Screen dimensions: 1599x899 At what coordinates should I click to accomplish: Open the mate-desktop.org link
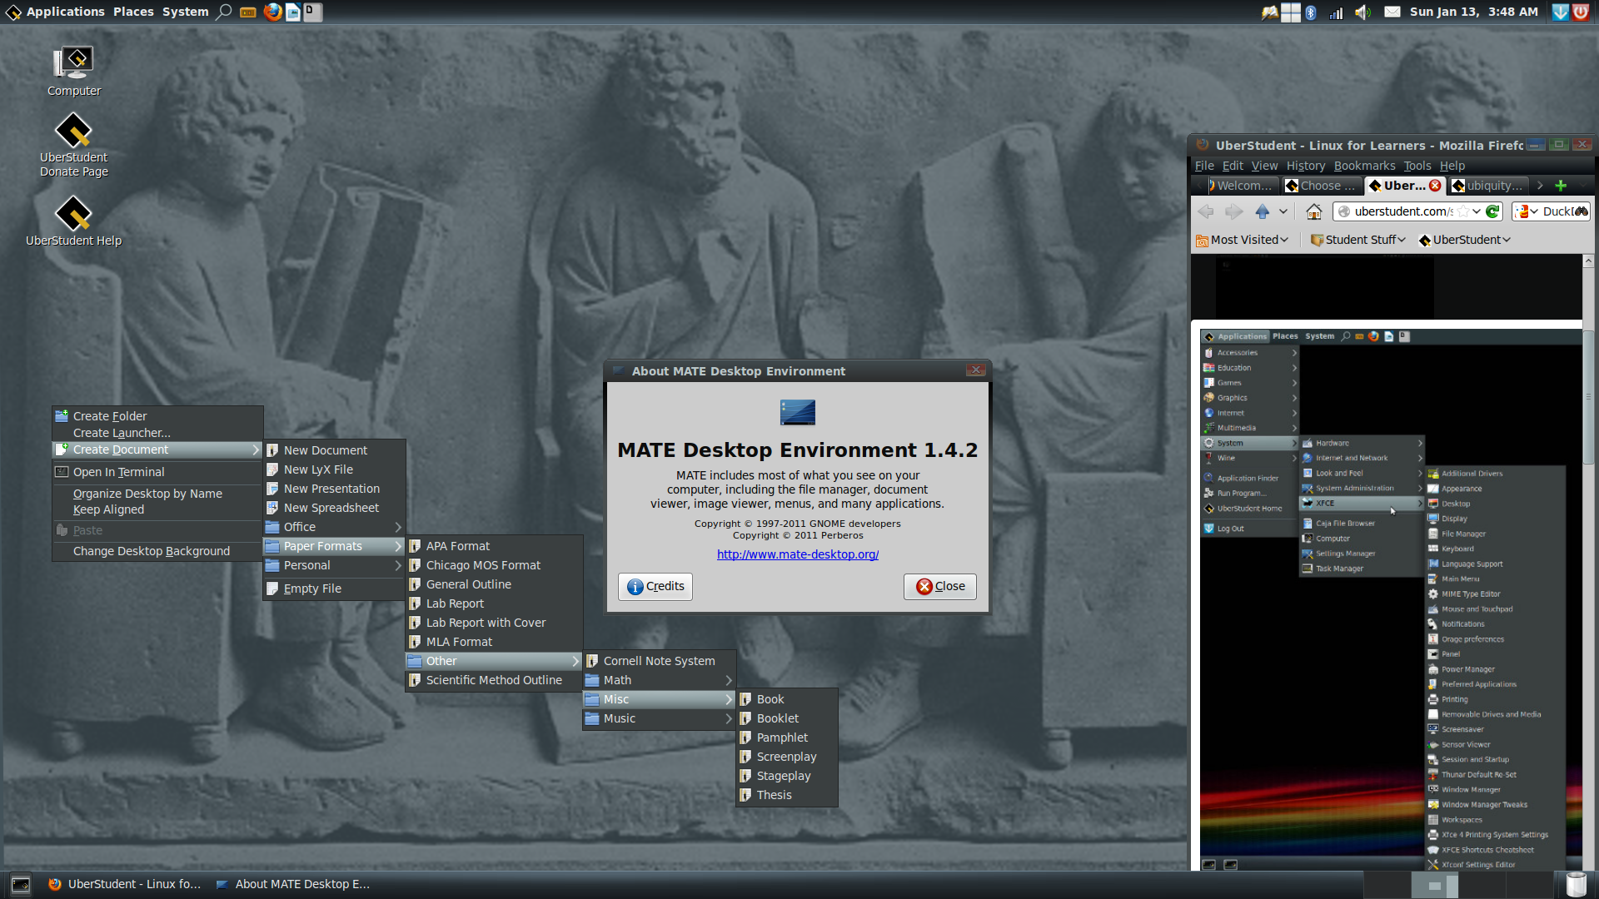(x=798, y=554)
